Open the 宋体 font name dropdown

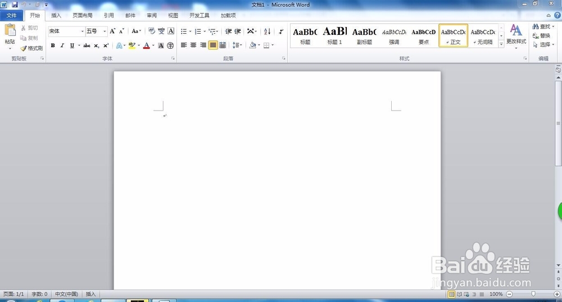[82, 31]
